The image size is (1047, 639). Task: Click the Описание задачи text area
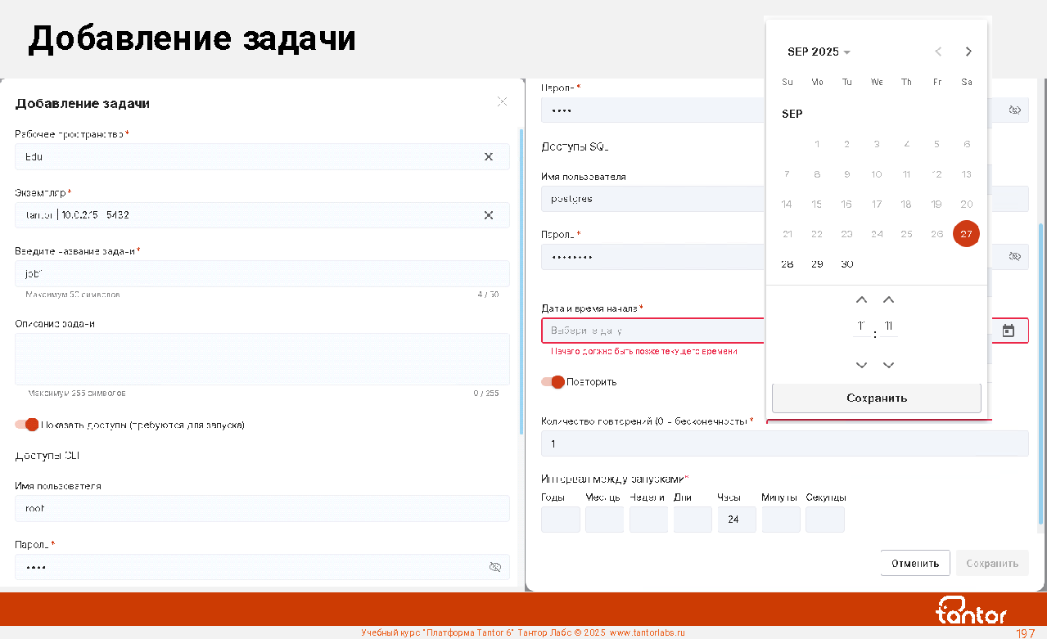262,359
